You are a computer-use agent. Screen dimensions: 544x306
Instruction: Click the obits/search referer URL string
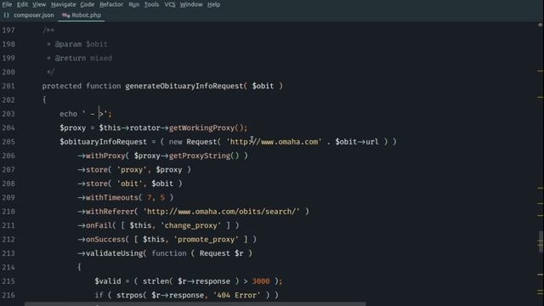click(221, 212)
